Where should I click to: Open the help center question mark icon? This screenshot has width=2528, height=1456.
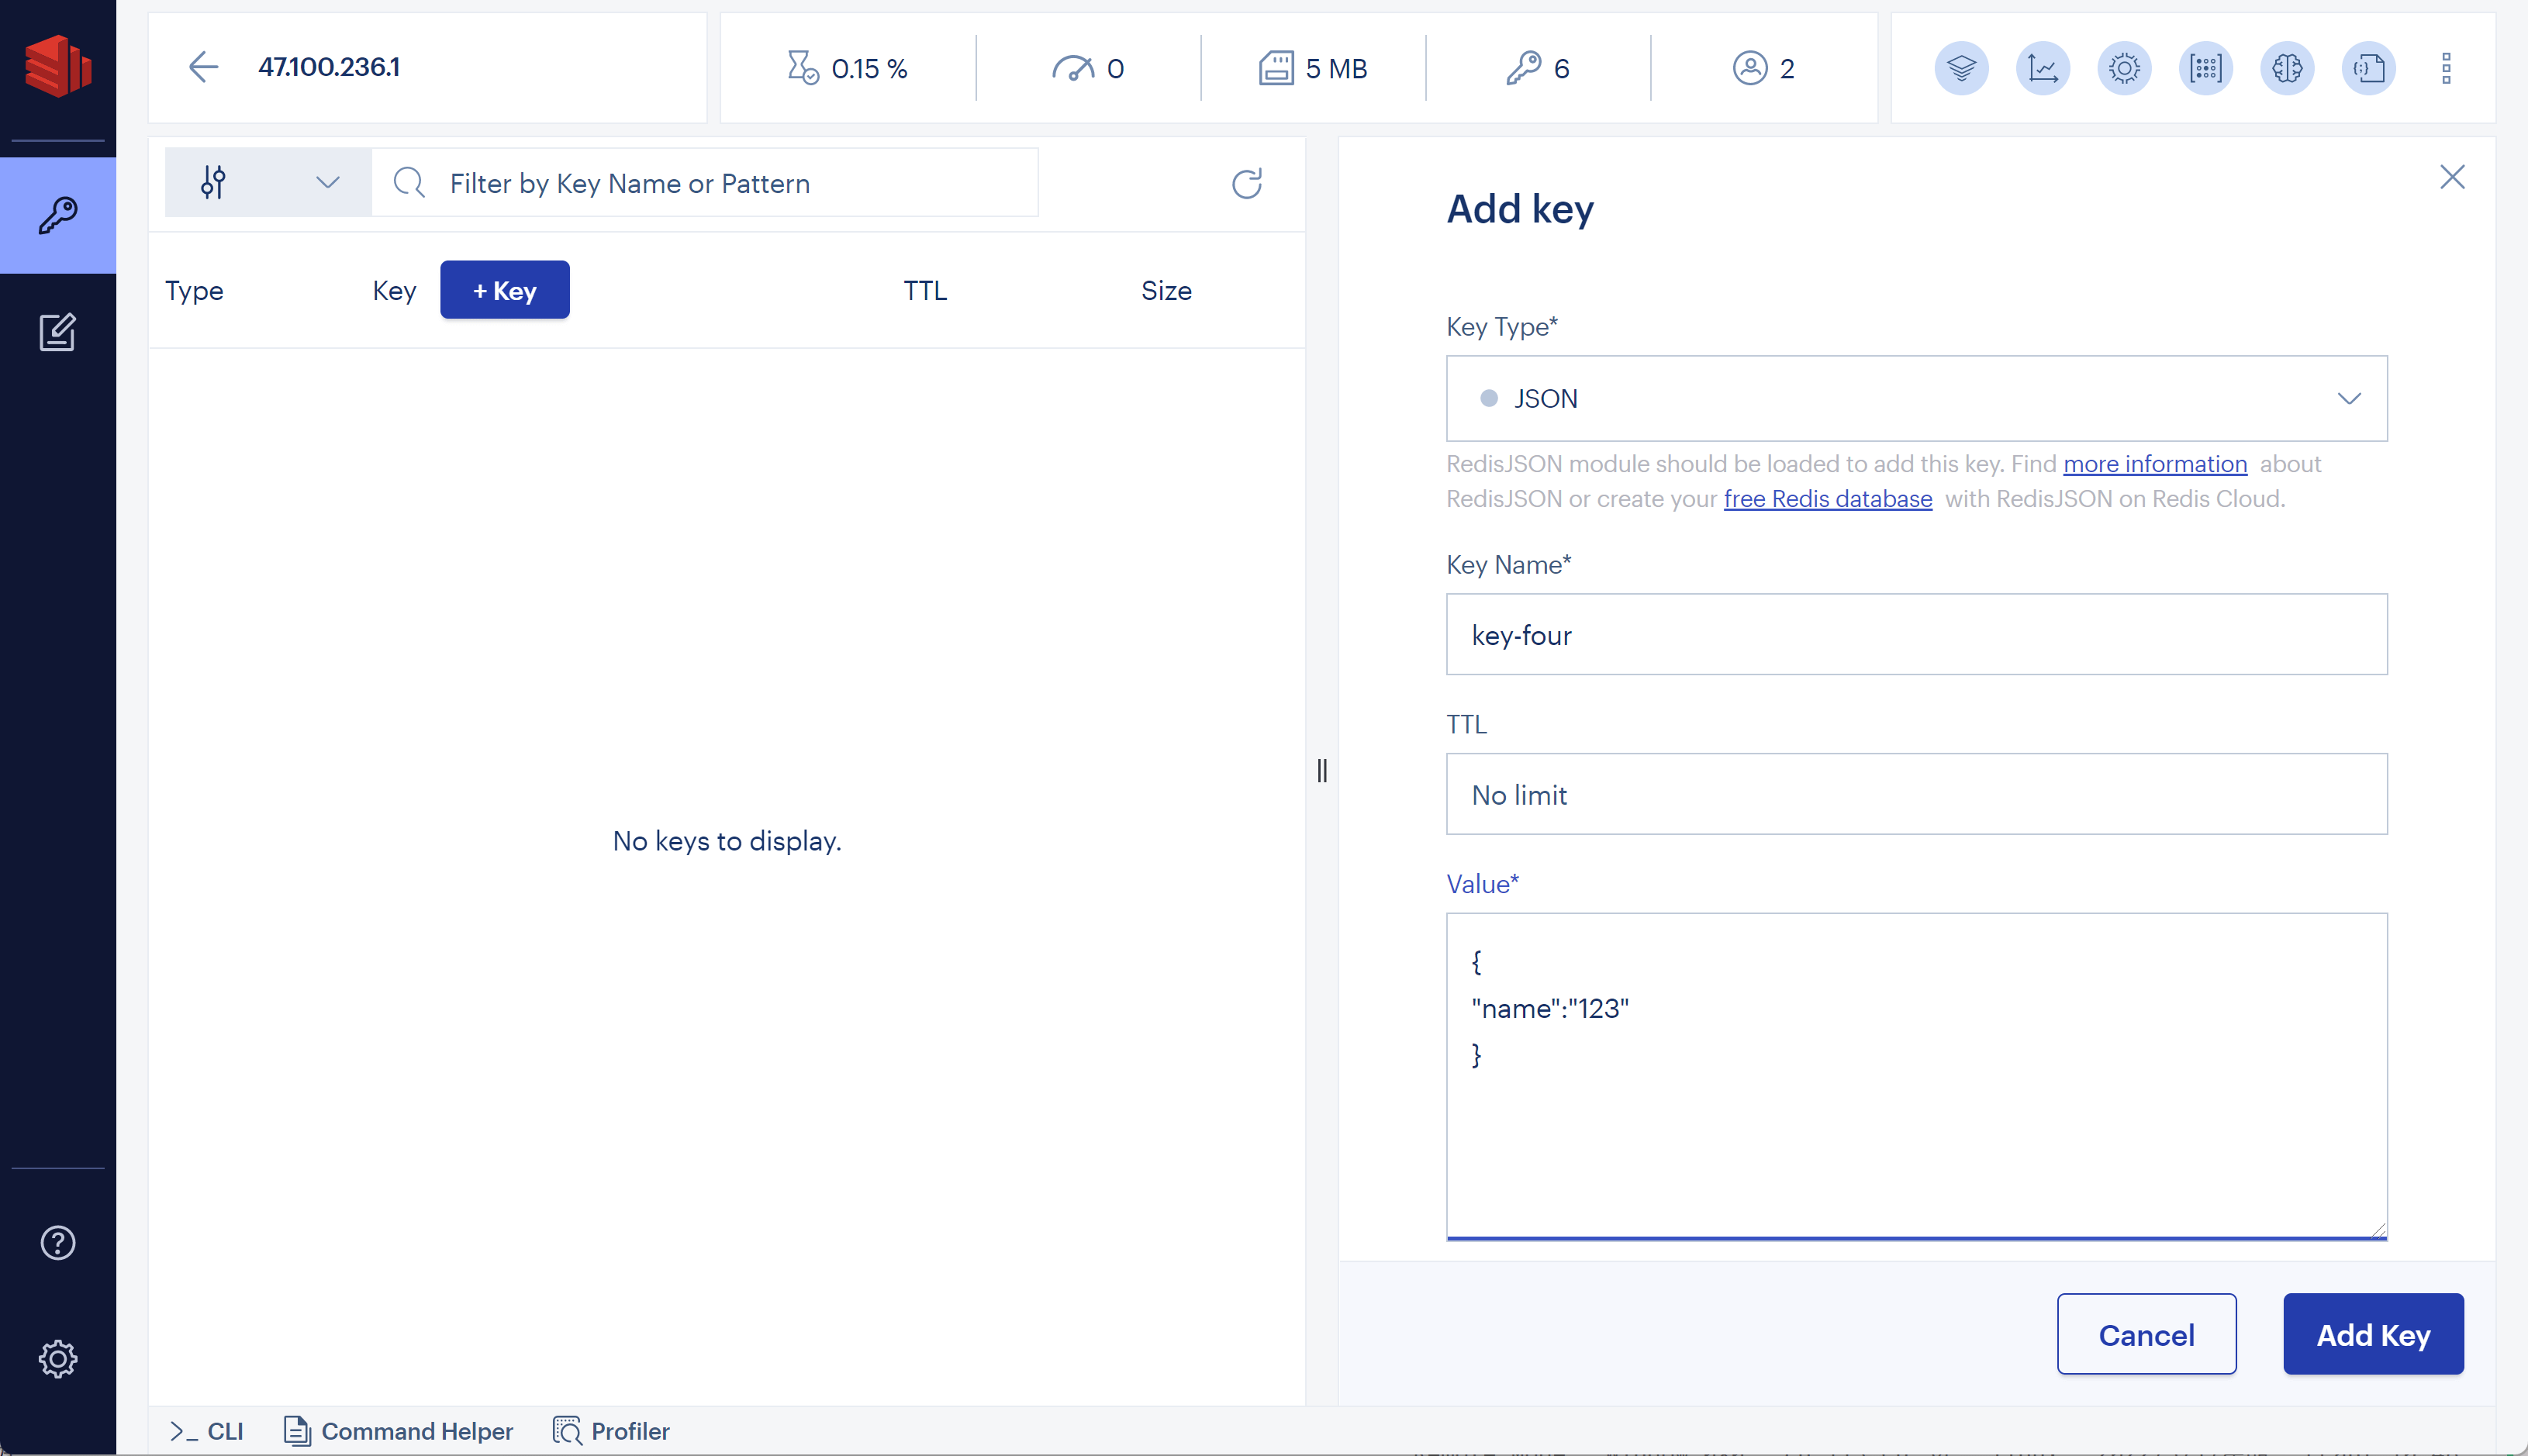tap(57, 1242)
